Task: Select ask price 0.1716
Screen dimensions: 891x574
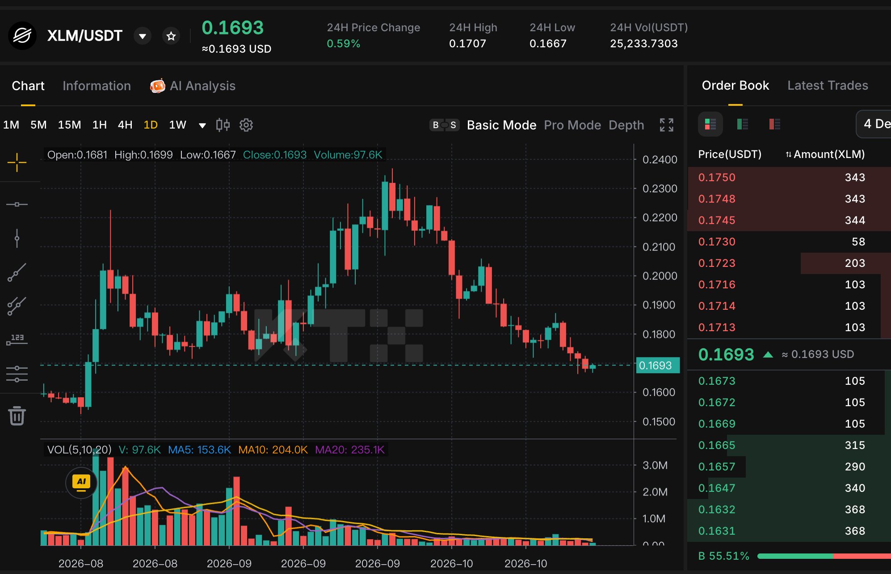Action: pyautogui.click(x=717, y=284)
